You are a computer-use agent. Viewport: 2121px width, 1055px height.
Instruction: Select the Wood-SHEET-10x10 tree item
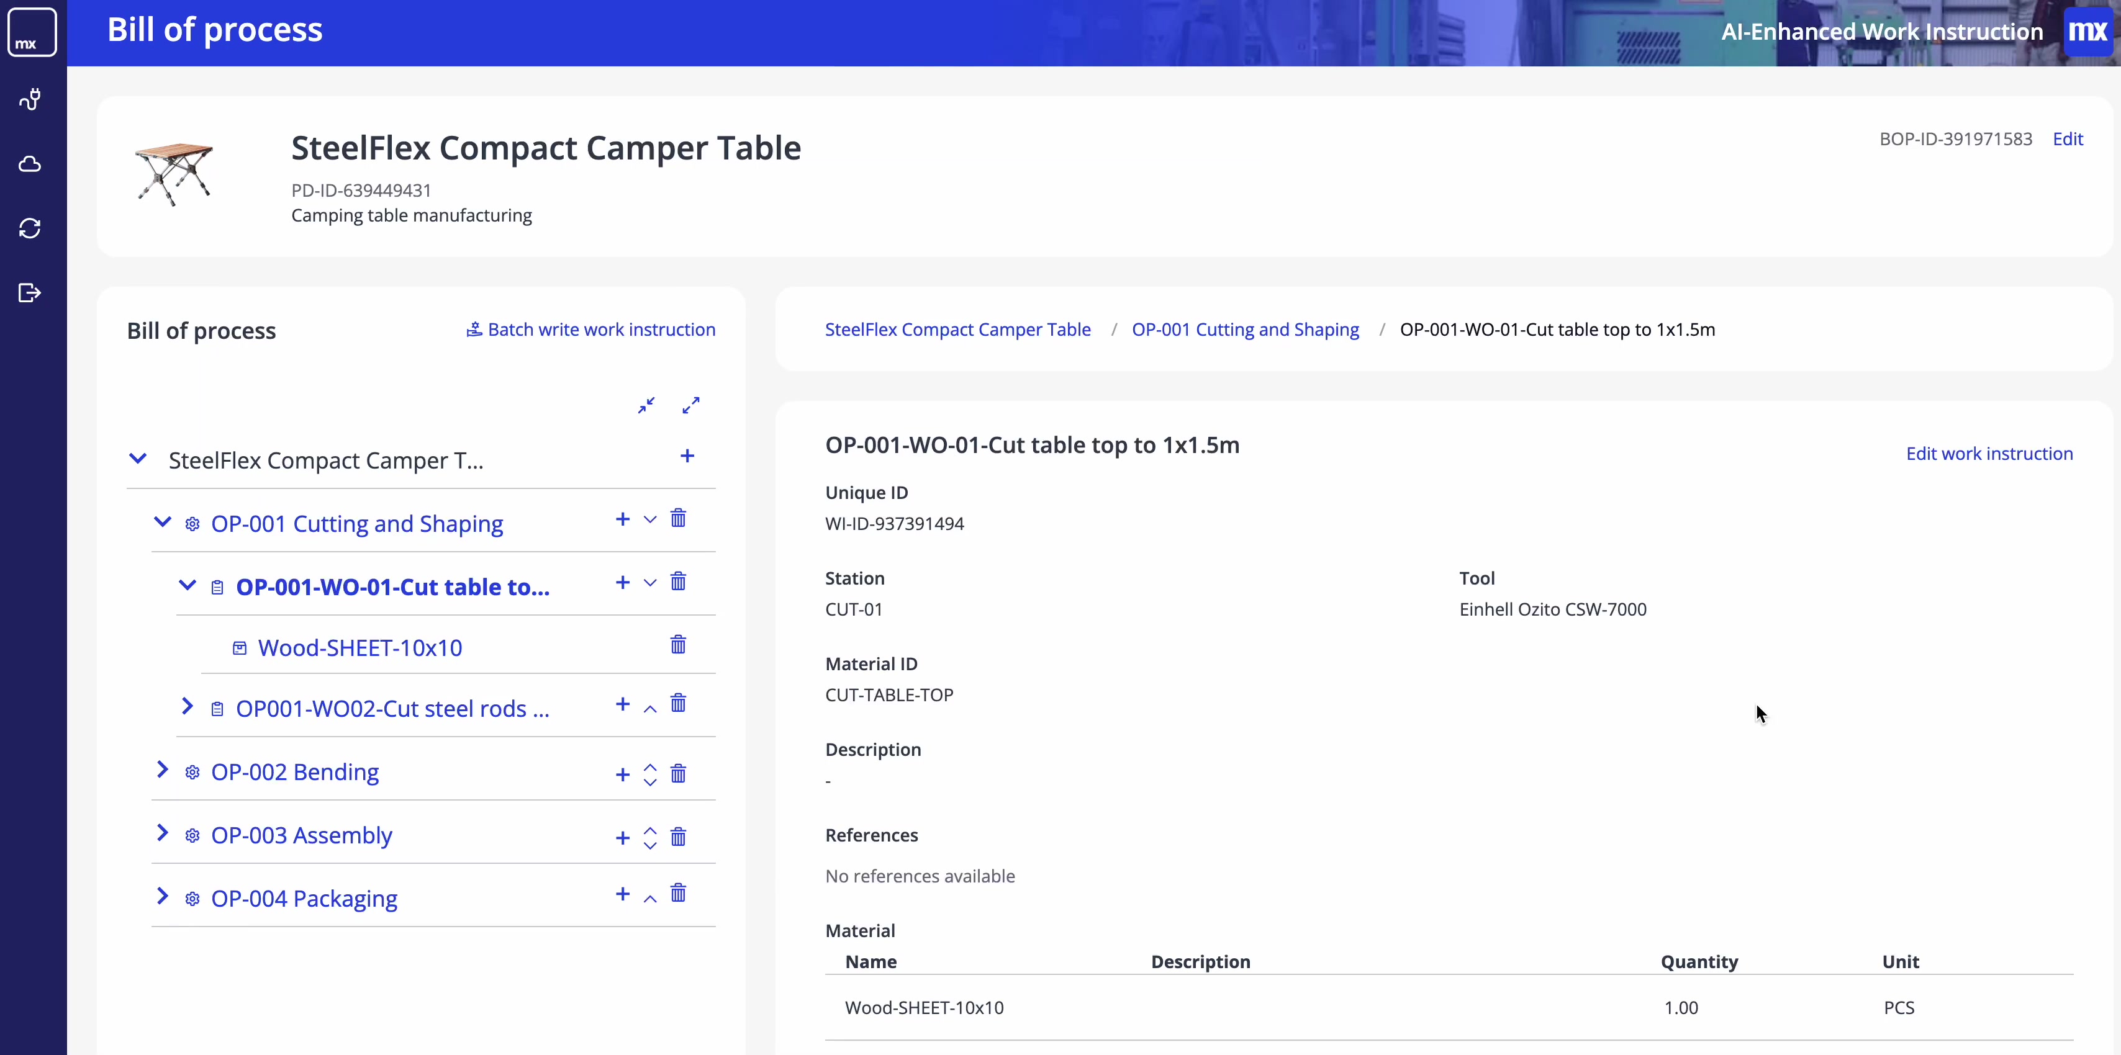pos(360,648)
